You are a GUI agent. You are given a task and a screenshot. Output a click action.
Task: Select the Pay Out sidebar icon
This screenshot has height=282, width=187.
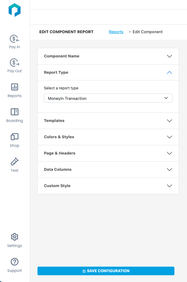[x=14, y=65]
